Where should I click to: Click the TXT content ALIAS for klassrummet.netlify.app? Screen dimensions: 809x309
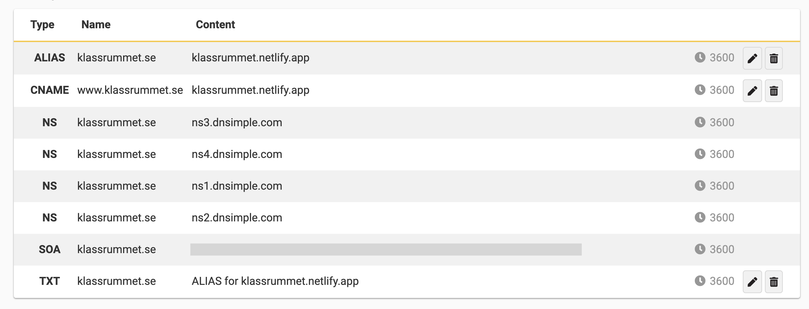(275, 281)
